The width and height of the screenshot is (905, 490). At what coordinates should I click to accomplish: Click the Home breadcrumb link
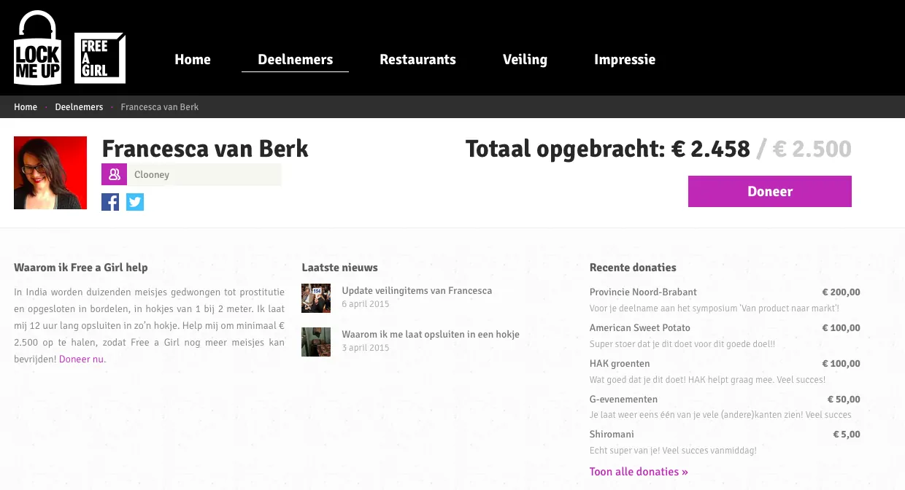(x=26, y=107)
